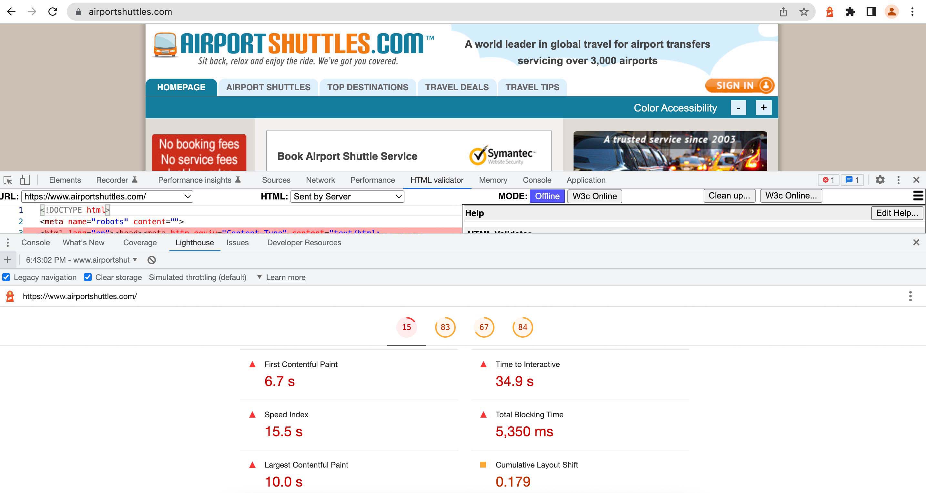
Task: Start a new Lighthouse run with plus icon
Action: (x=7, y=259)
